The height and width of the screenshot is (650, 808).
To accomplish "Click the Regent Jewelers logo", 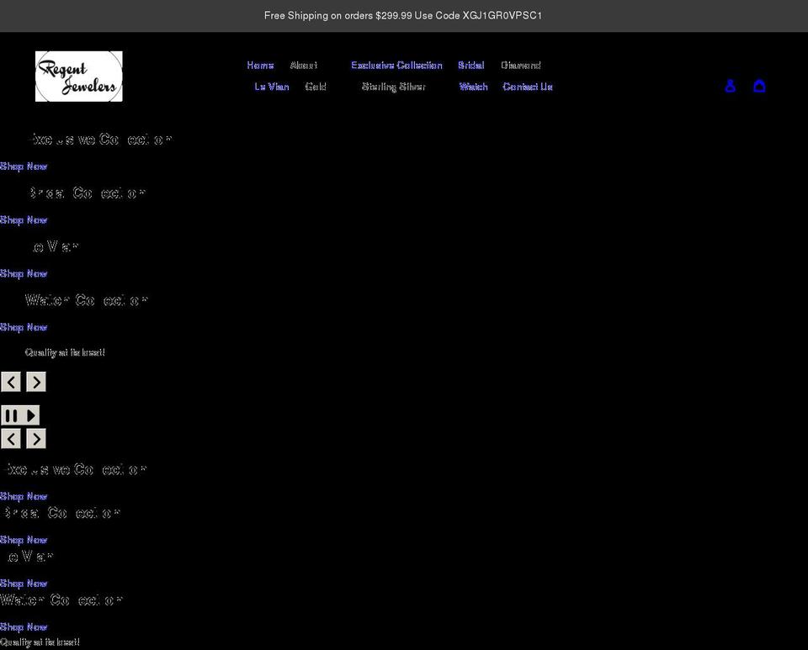I will 79,77.
